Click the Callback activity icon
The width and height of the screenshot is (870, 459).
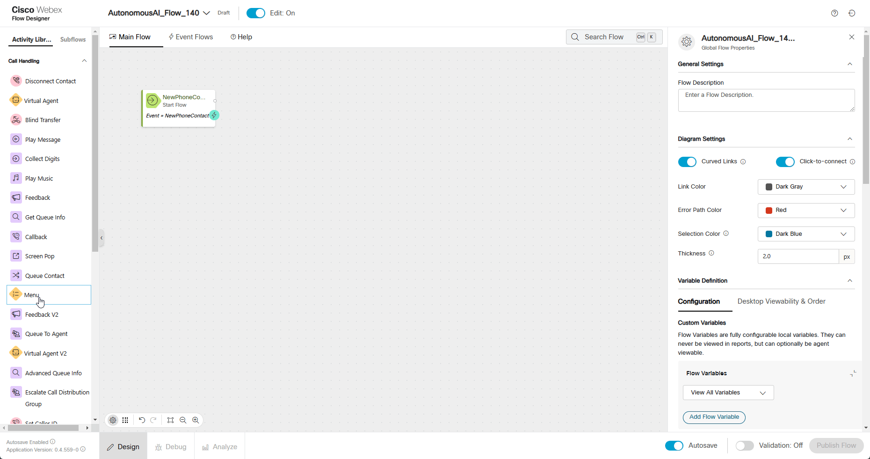pos(16,237)
